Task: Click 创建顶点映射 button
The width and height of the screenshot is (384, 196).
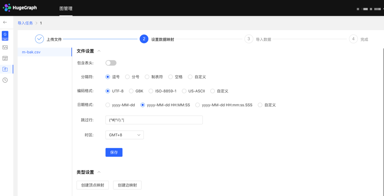Action: tap(93, 185)
